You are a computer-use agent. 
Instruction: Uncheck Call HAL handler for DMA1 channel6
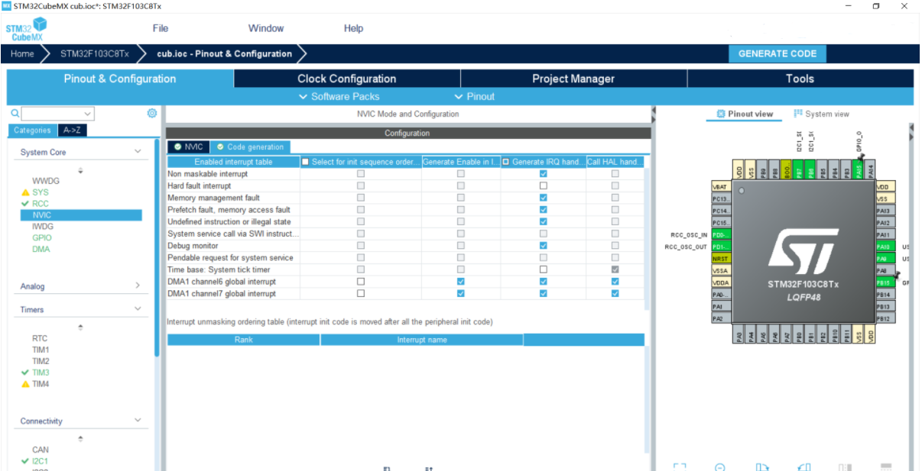[615, 282]
